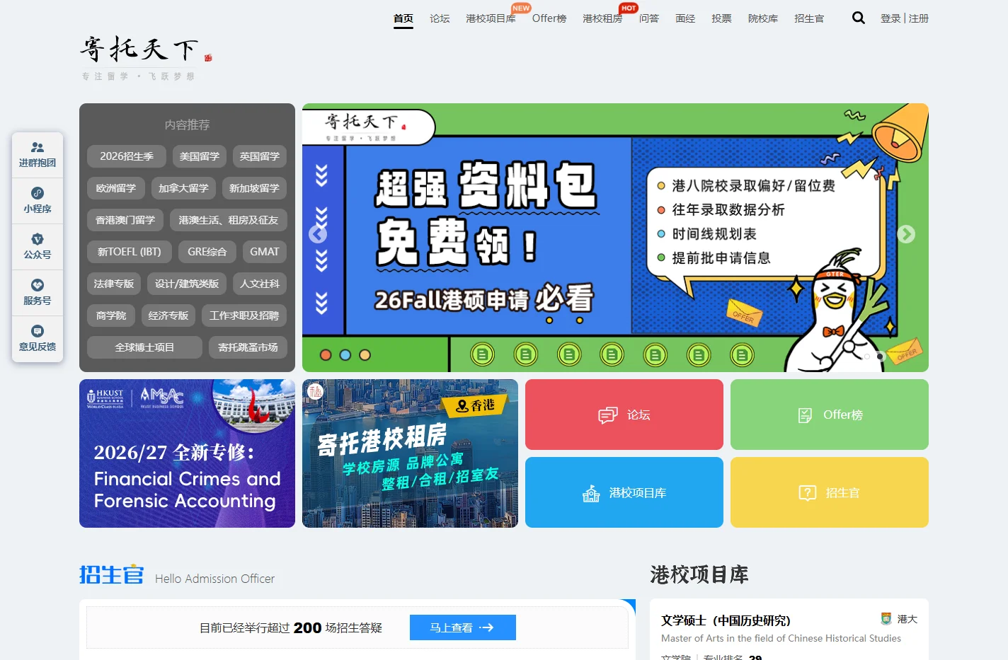Click the 马上查看 button

(463, 627)
